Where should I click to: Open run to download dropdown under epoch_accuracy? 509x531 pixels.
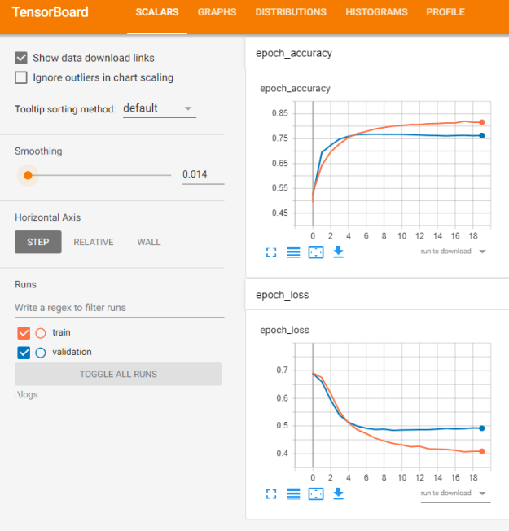454,252
